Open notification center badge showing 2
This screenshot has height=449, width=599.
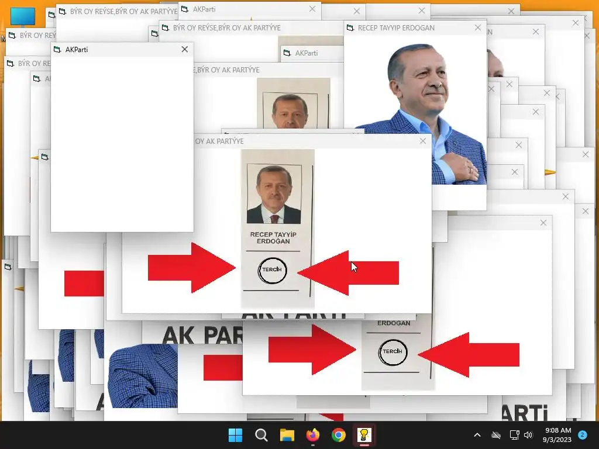pos(583,434)
